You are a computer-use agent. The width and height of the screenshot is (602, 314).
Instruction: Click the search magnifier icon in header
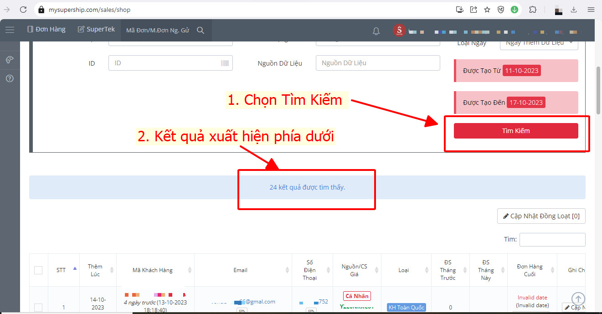click(201, 30)
